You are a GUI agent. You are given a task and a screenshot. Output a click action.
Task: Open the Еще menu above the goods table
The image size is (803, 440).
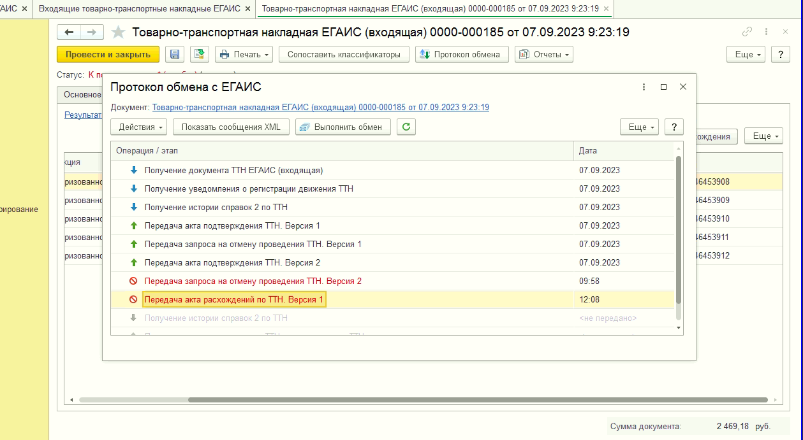[763, 136]
